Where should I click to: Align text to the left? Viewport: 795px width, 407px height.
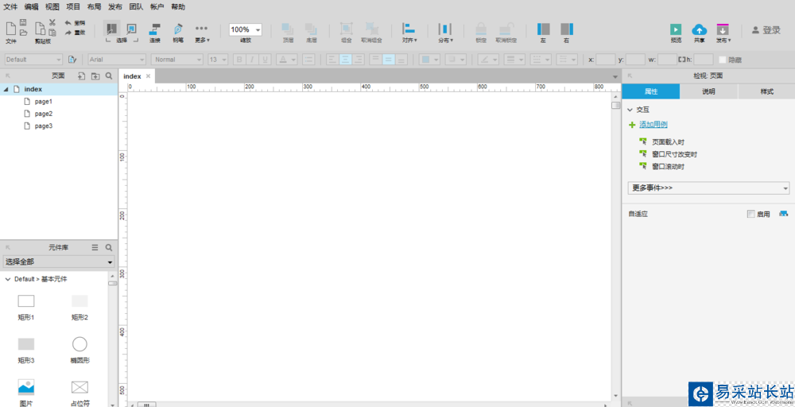(x=332, y=60)
